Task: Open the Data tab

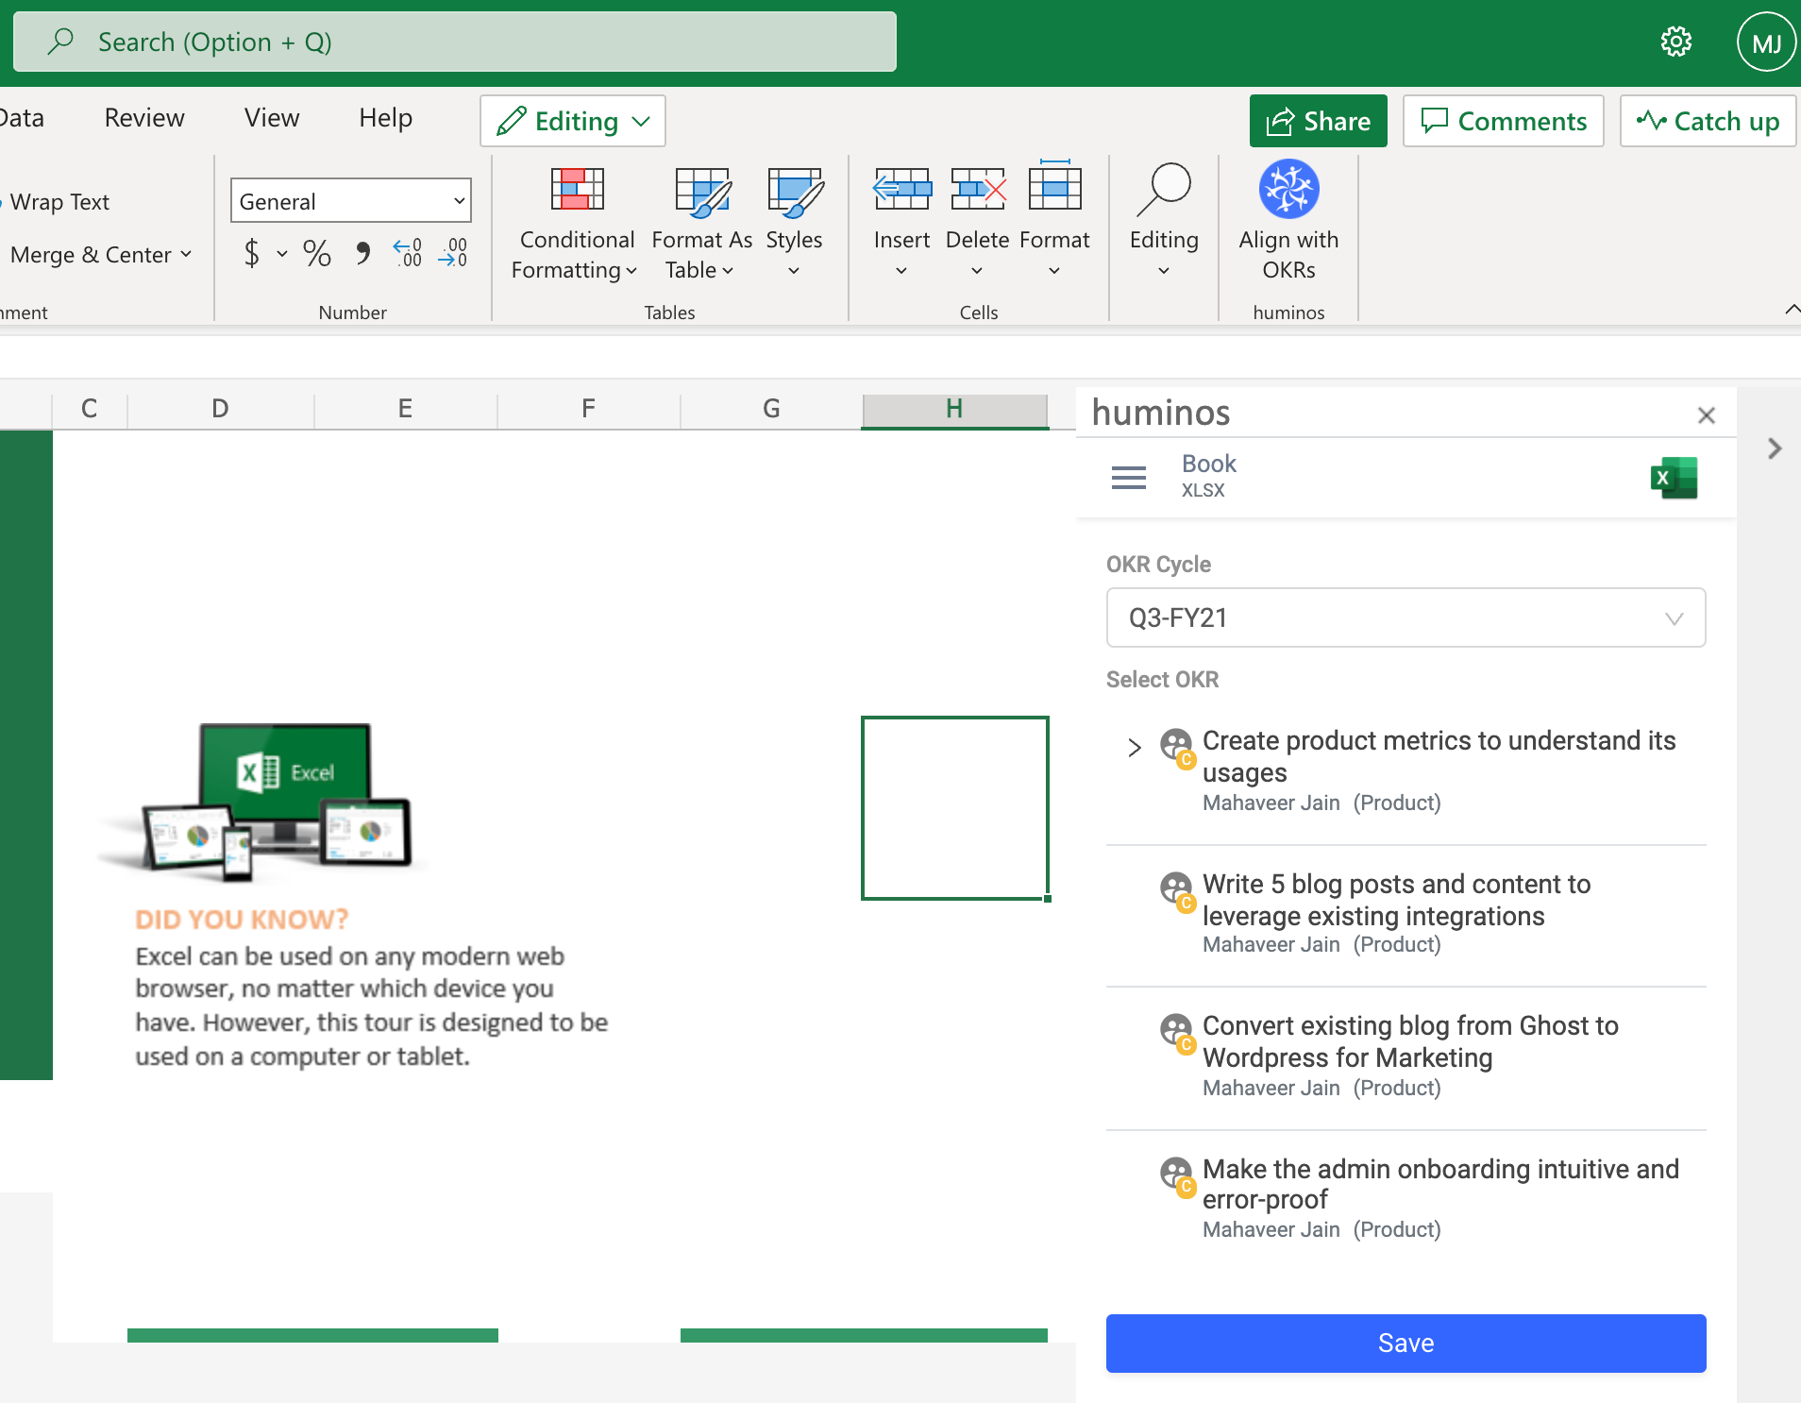Action: (x=22, y=118)
